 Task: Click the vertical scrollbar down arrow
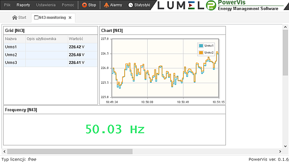pyautogui.click(x=285, y=146)
